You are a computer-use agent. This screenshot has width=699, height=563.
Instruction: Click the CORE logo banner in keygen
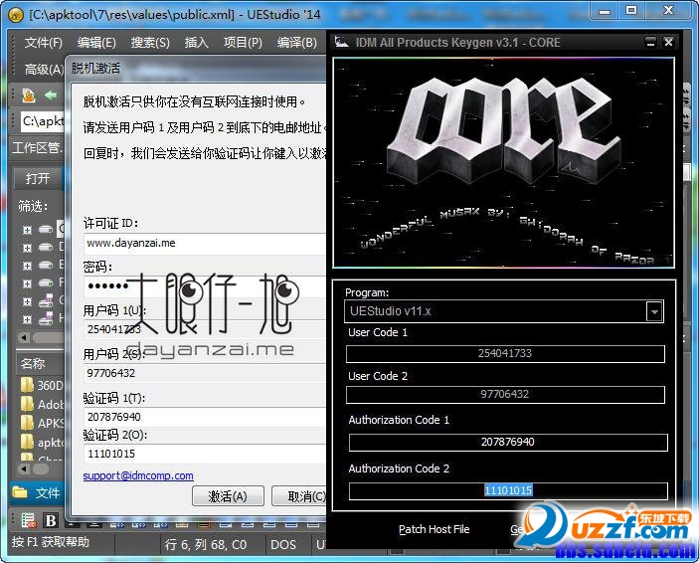point(504,163)
